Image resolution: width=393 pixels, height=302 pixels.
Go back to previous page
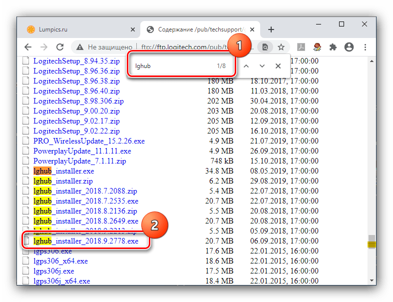click(28, 47)
